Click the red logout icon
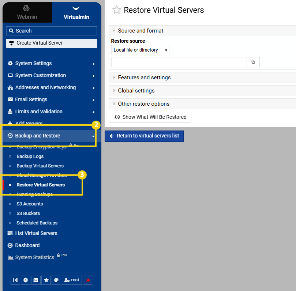Image resolution: width=296 pixels, height=291 pixels. [87, 280]
